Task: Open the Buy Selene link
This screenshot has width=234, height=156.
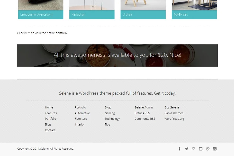Action: [172, 107]
